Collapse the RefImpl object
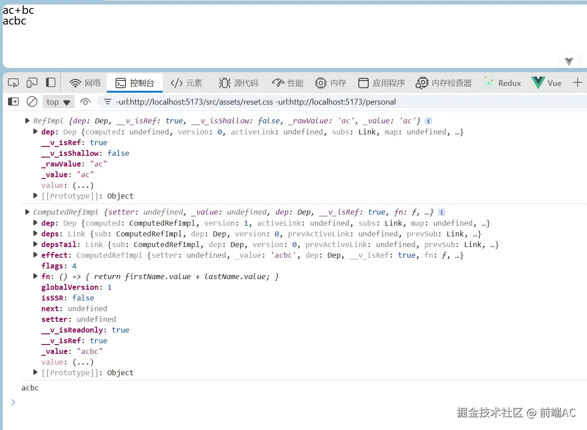Viewport: 587px width, 430px height. tap(27, 121)
